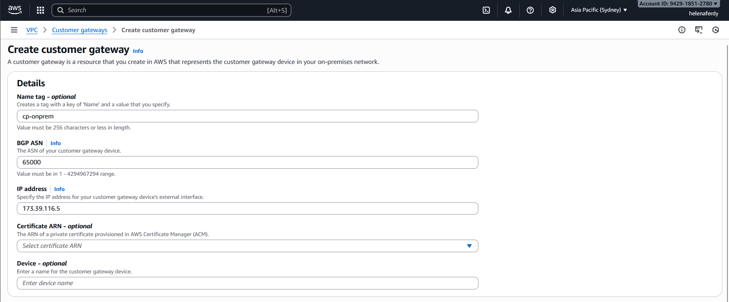
Task: Click the Name tag field containing cp-onprem
Action: [247, 116]
